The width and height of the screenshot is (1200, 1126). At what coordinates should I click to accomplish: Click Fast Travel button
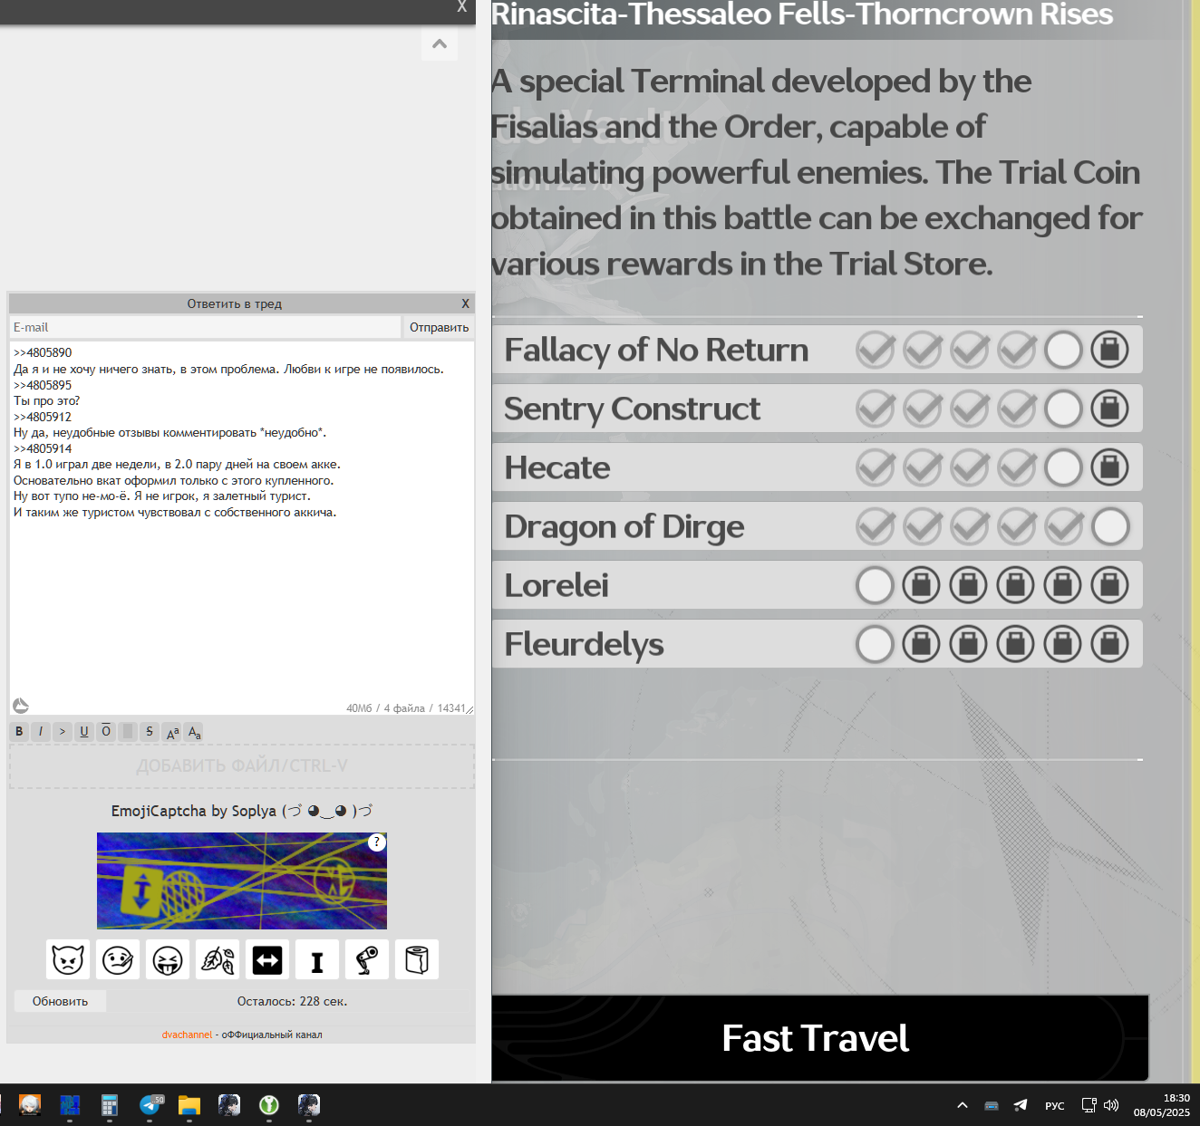[819, 1037]
